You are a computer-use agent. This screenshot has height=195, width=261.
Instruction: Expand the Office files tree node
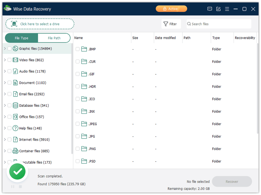pyautogui.click(x=5, y=117)
